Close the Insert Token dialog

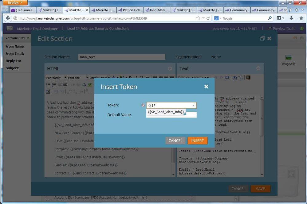206,87
